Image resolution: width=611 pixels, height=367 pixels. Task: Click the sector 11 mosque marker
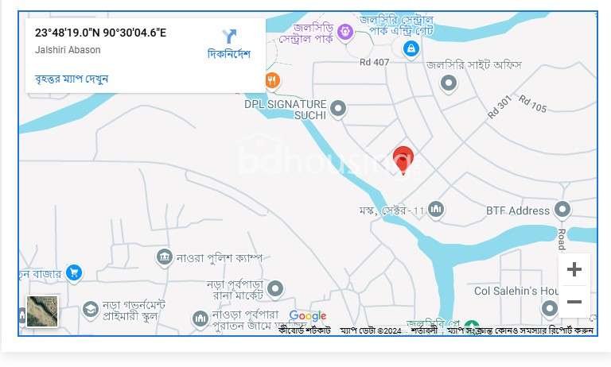pyautogui.click(x=436, y=210)
